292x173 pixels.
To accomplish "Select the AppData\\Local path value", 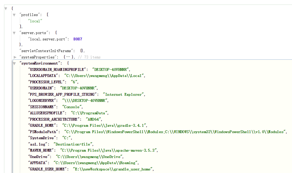I will tap(104, 76).
